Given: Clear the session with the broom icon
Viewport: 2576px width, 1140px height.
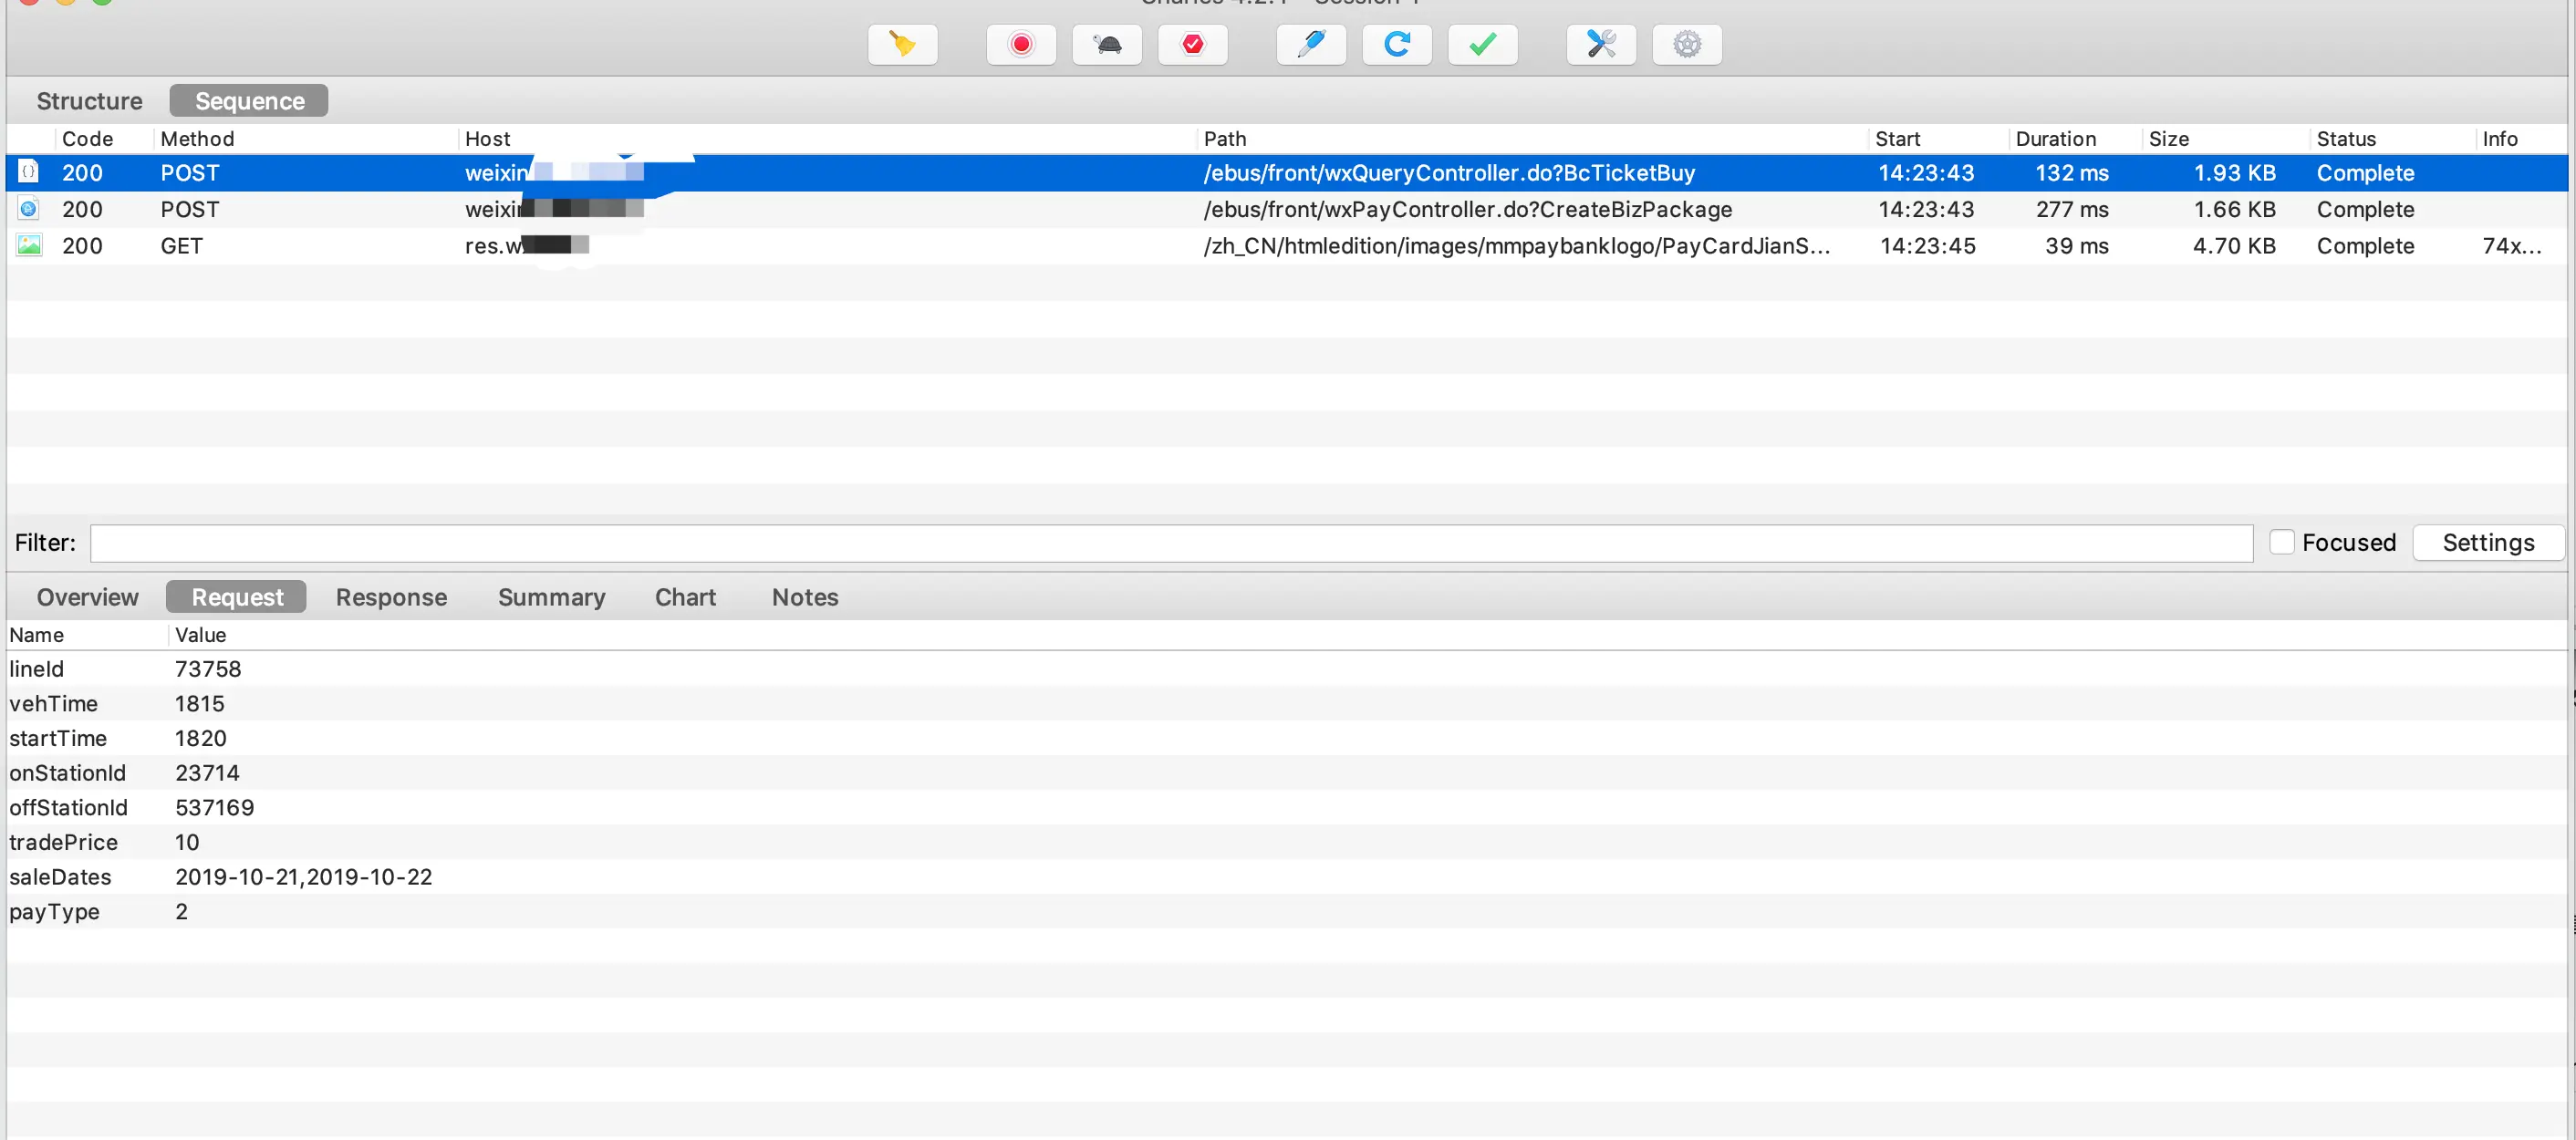Looking at the screenshot, I should (902, 44).
